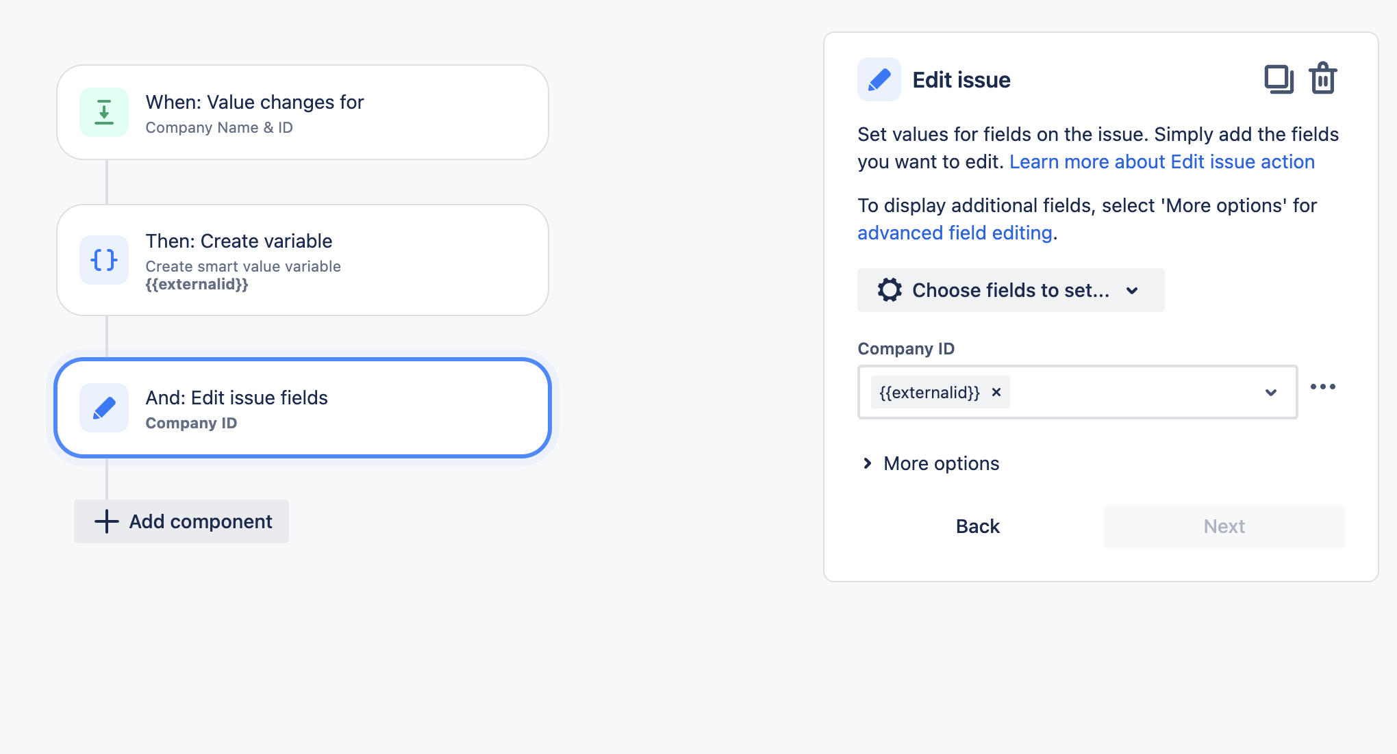Click the gear icon on Choose fields to set
Image resolution: width=1397 pixels, height=754 pixels.
tap(890, 290)
